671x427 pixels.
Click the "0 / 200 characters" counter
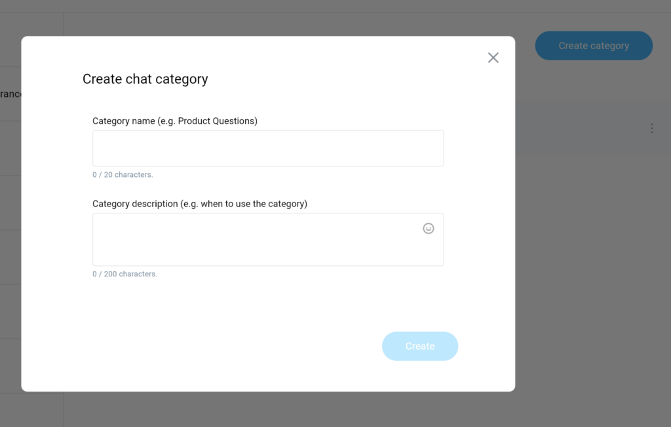[125, 274]
